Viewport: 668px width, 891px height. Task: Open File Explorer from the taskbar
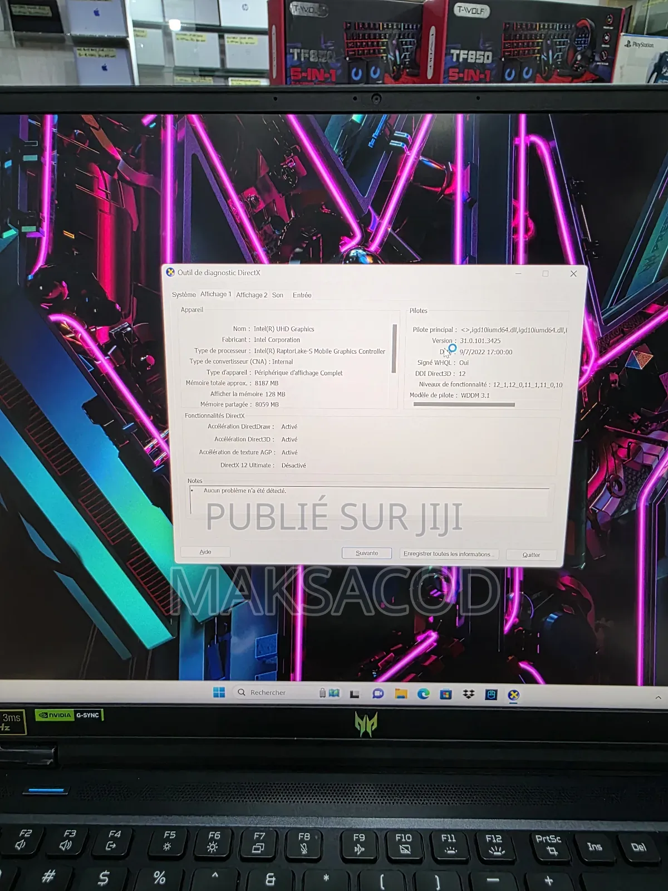click(x=401, y=693)
